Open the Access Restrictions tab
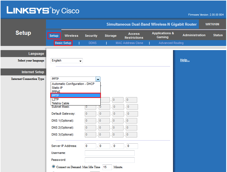 pyautogui.click(x=134, y=36)
